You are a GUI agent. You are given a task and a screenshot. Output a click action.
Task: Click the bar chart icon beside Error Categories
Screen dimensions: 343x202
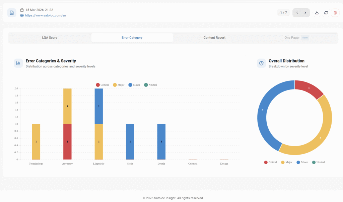coord(18,63)
